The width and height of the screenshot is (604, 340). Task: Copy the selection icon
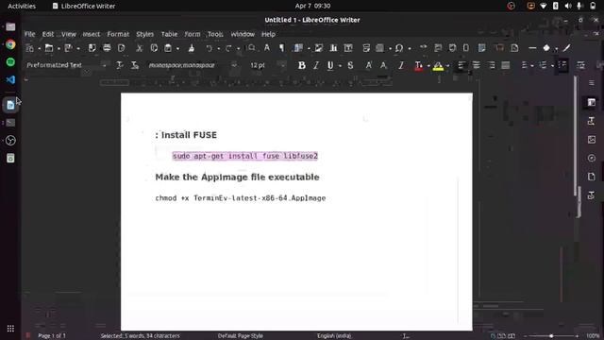154,48
